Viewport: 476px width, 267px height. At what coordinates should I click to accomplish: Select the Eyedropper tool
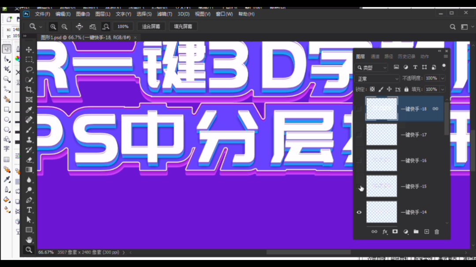click(29, 109)
